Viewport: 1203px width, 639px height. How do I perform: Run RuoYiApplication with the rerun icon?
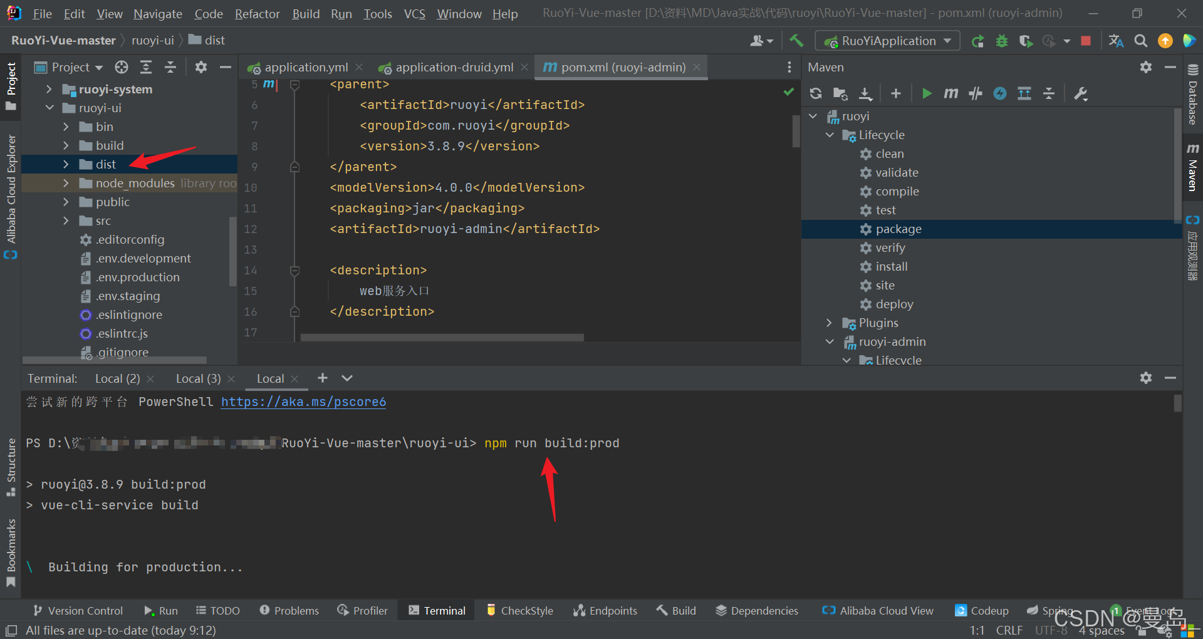click(977, 41)
